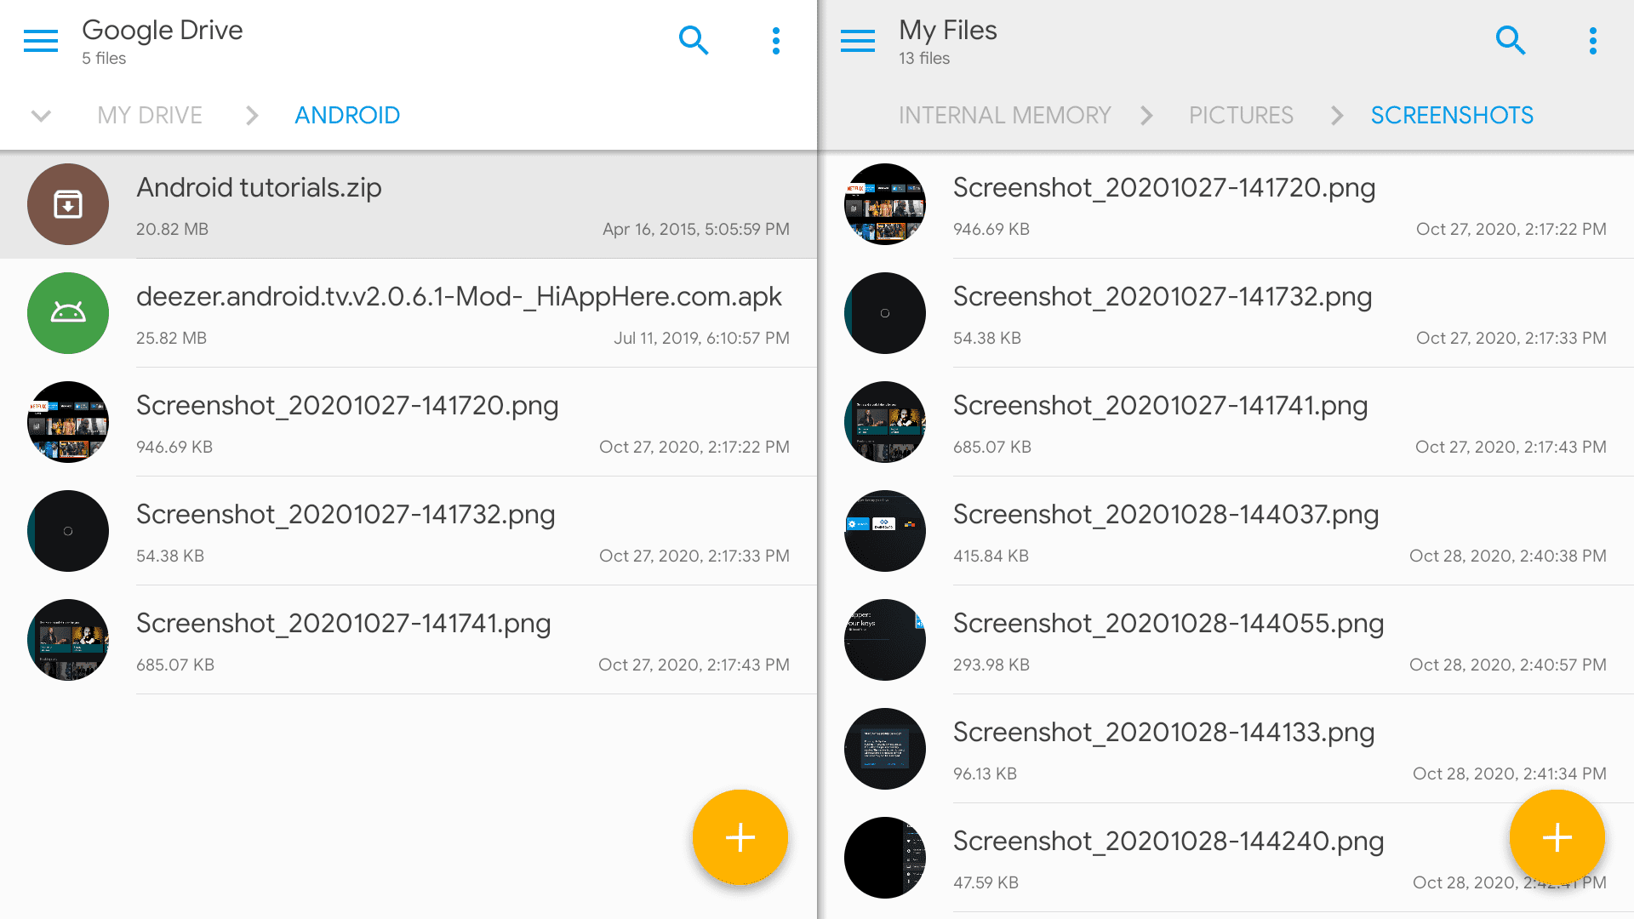Open Screenshot_20201027-141741.png in Google Drive pane
Image resolution: width=1634 pixels, height=919 pixels.
(x=408, y=640)
